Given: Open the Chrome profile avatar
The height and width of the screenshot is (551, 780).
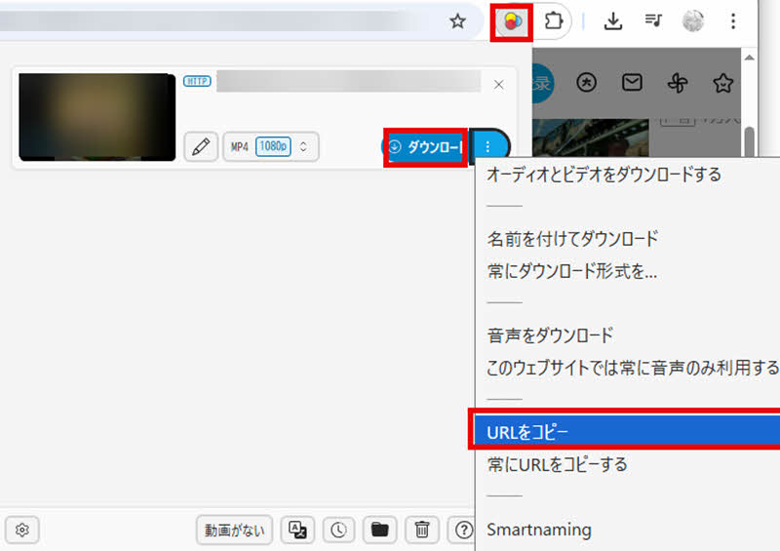Looking at the screenshot, I should (693, 21).
